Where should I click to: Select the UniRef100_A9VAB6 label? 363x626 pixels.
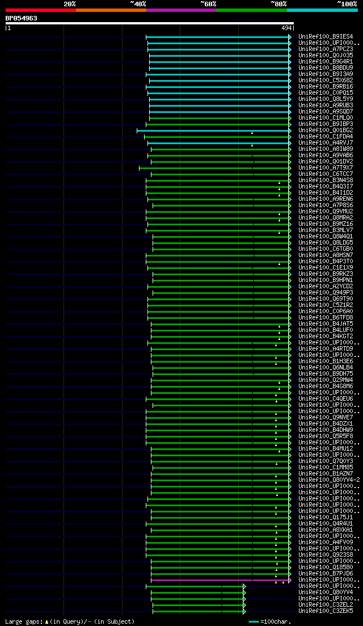(x=326, y=156)
